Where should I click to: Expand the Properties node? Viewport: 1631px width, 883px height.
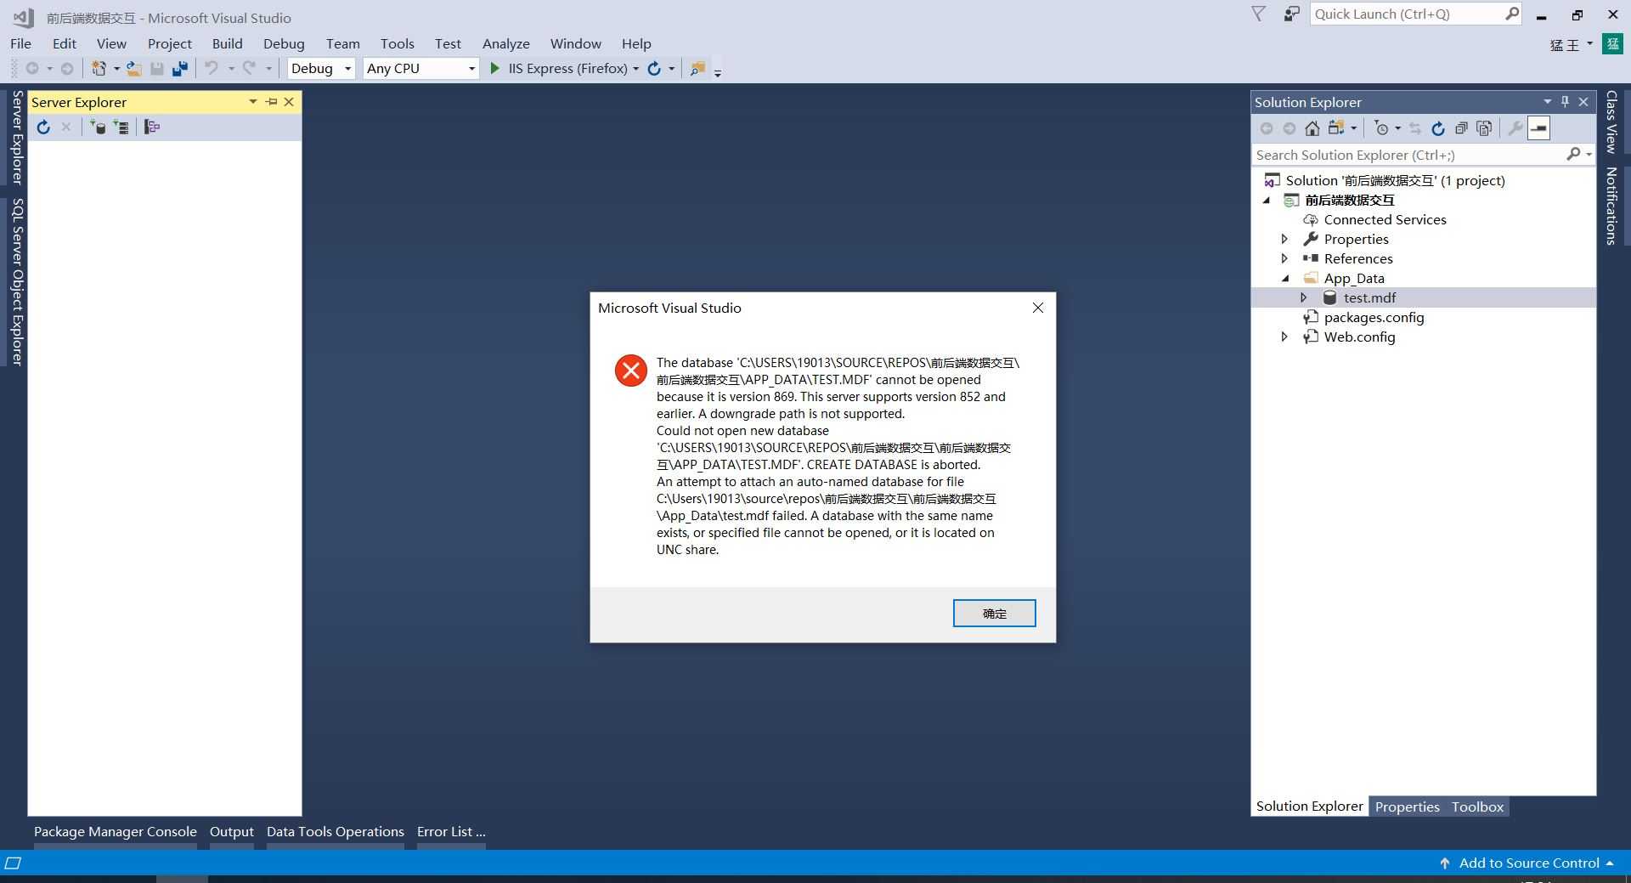click(1284, 240)
